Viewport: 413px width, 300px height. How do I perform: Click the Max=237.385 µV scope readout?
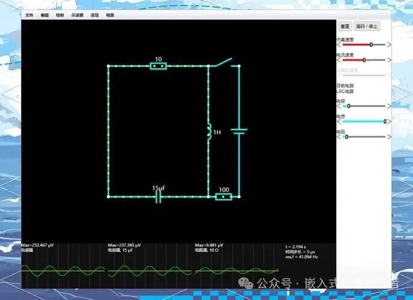click(124, 245)
